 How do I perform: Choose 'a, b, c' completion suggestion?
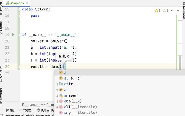point(119,78)
